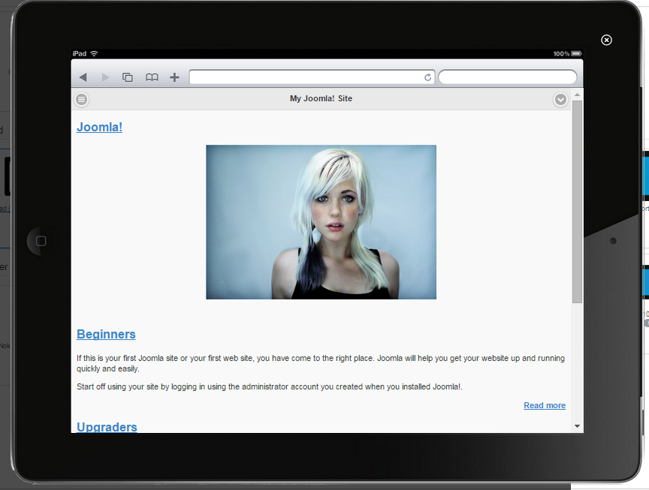Click the browser search field
Screen dimensions: 649x490
507,77
